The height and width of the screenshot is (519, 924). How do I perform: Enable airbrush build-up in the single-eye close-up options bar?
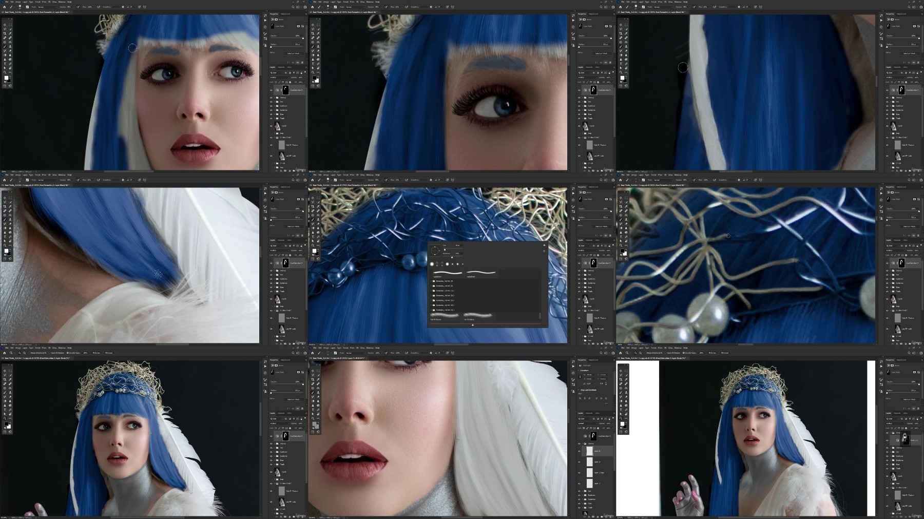(x=407, y=7)
